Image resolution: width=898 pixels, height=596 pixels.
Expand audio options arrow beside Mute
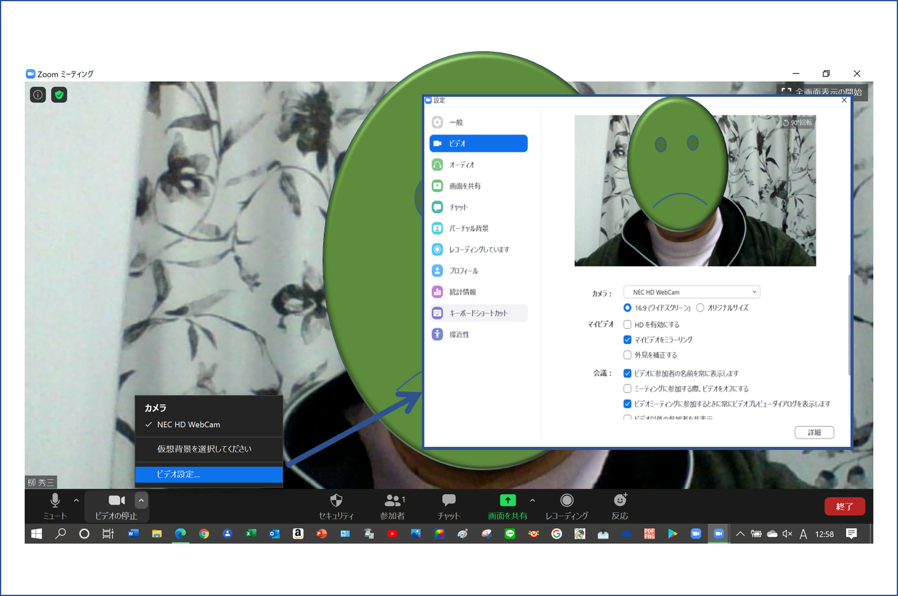pos(76,500)
